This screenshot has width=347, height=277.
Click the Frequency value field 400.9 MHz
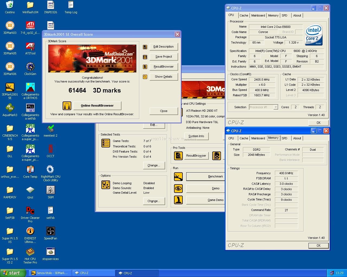tap(286, 173)
